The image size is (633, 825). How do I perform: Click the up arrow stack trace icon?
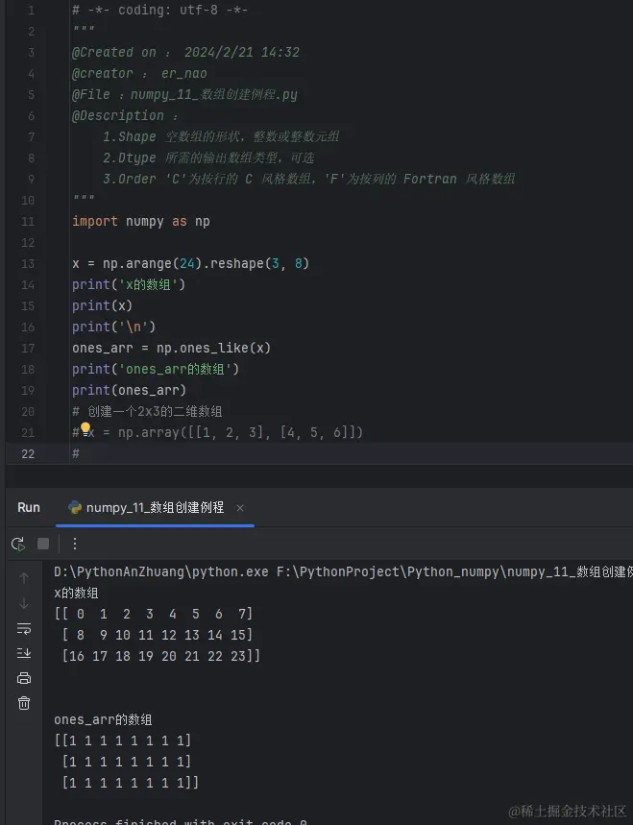coord(24,578)
